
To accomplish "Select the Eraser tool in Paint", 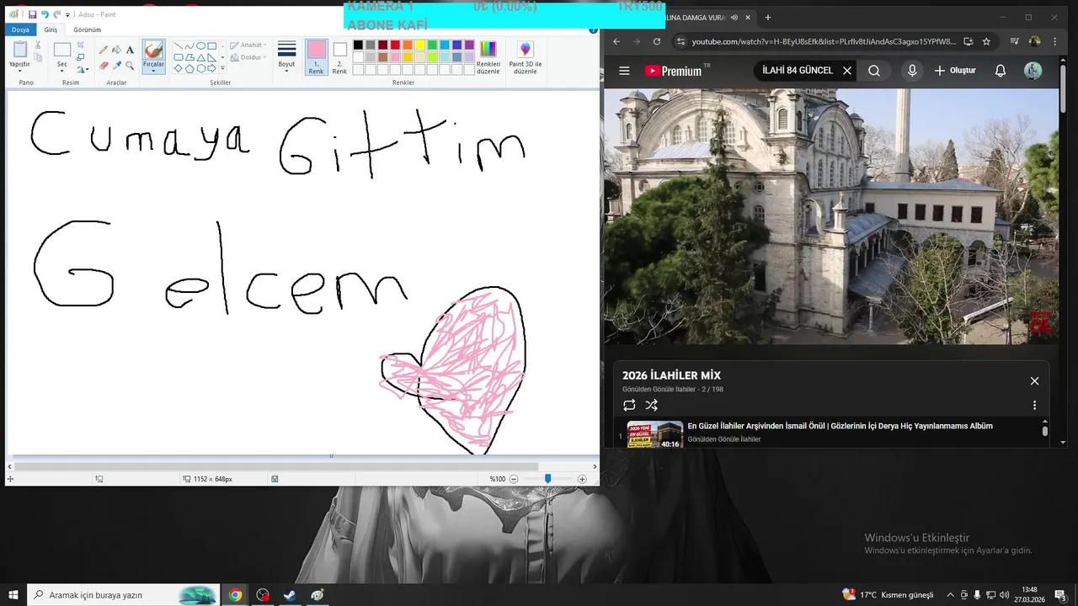I will (104, 65).
